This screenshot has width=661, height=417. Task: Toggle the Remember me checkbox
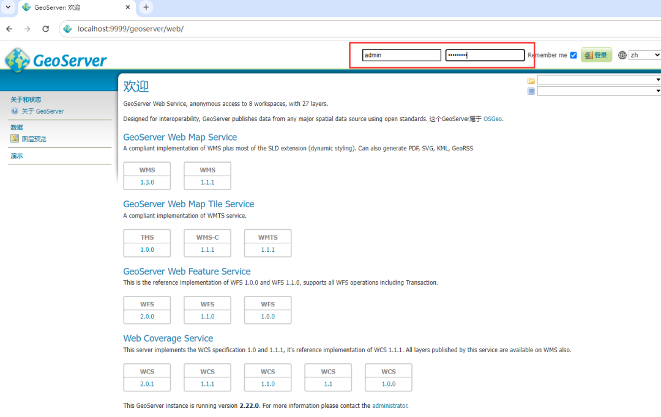(x=573, y=55)
